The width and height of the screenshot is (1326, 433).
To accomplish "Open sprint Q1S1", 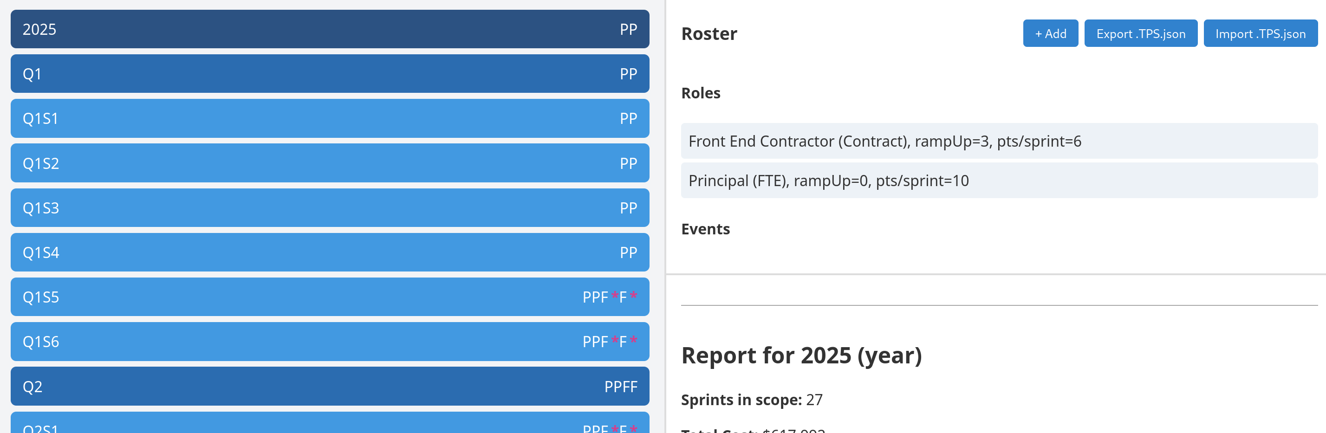I will point(330,118).
